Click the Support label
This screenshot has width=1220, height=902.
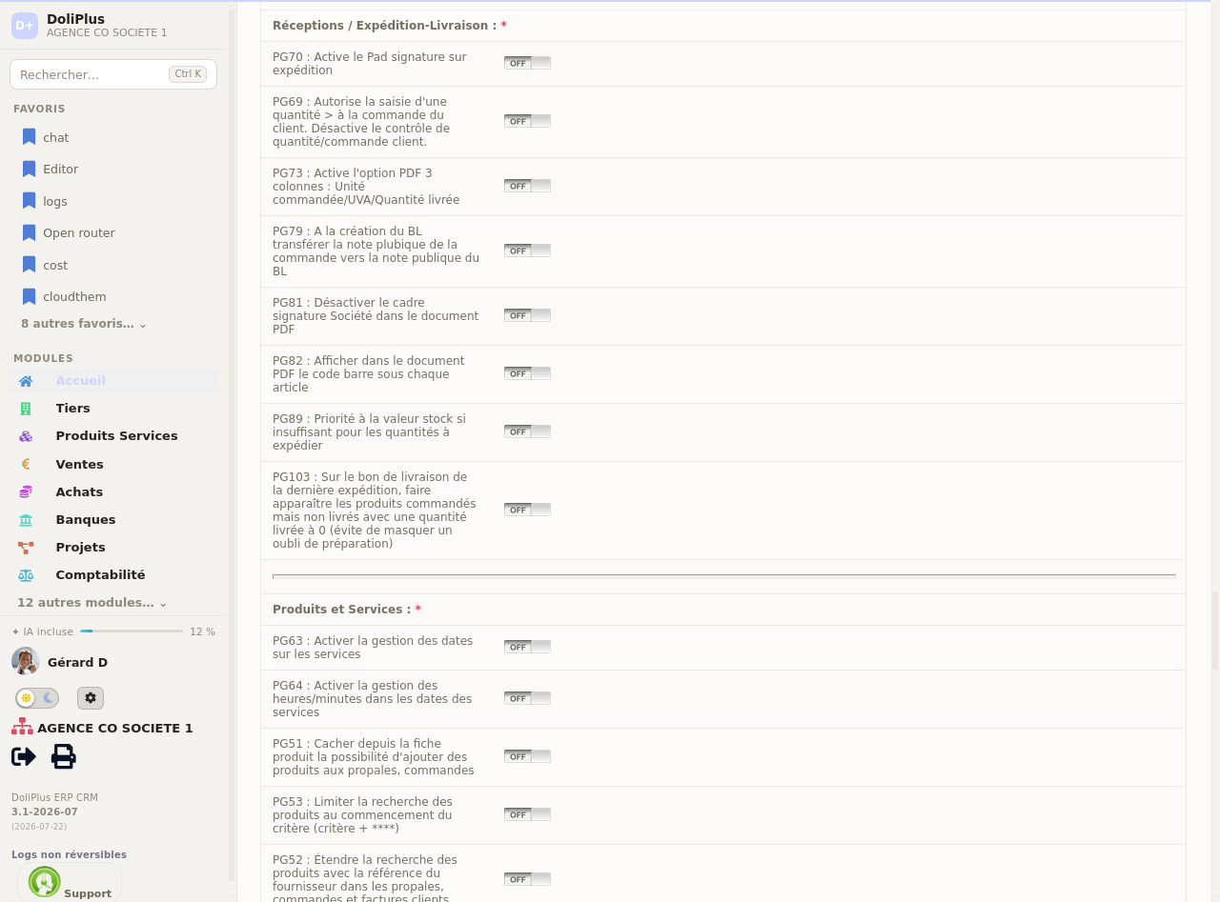(88, 893)
